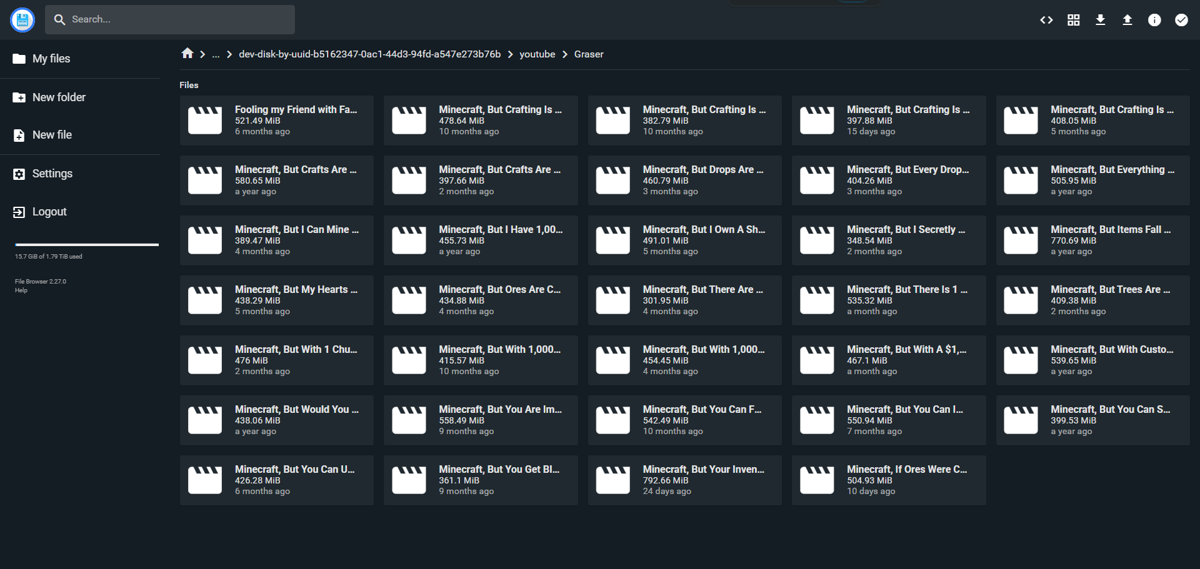This screenshot has width=1200, height=569.
Task: Open My files from the sidebar
Action: pos(51,58)
